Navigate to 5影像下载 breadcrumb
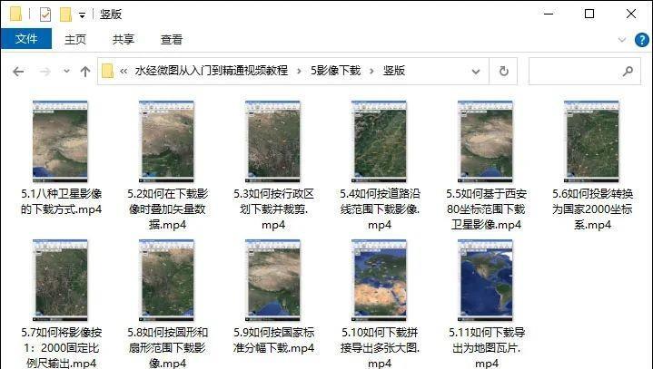Image resolution: width=653 pixels, height=369 pixels. point(336,71)
